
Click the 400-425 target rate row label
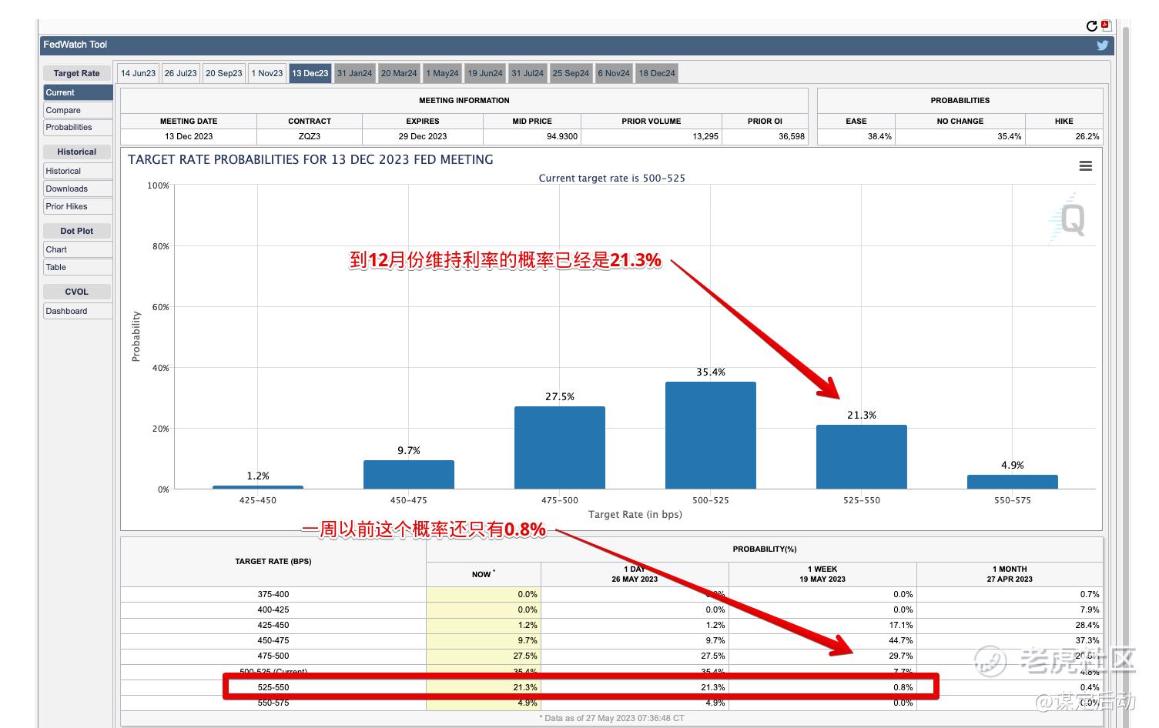point(273,609)
